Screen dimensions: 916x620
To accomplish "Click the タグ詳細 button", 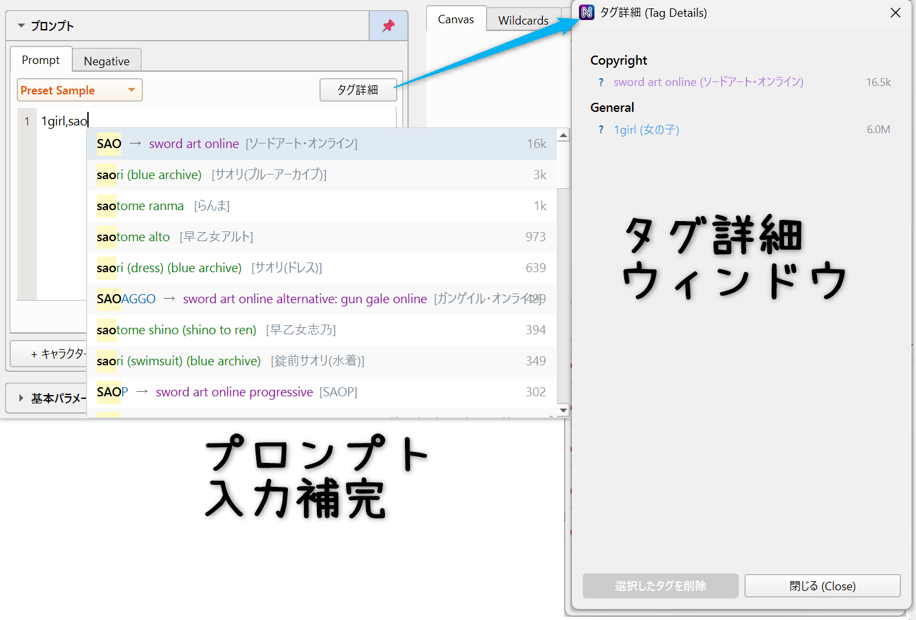I will tap(358, 90).
